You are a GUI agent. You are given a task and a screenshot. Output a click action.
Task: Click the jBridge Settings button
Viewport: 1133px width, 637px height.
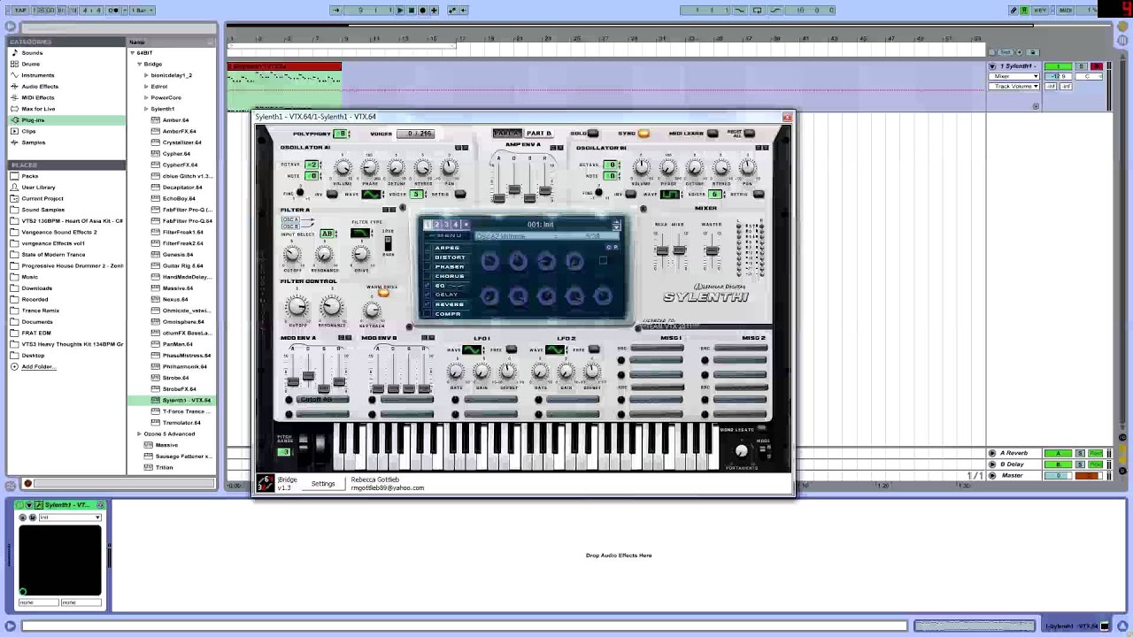click(323, 484)
